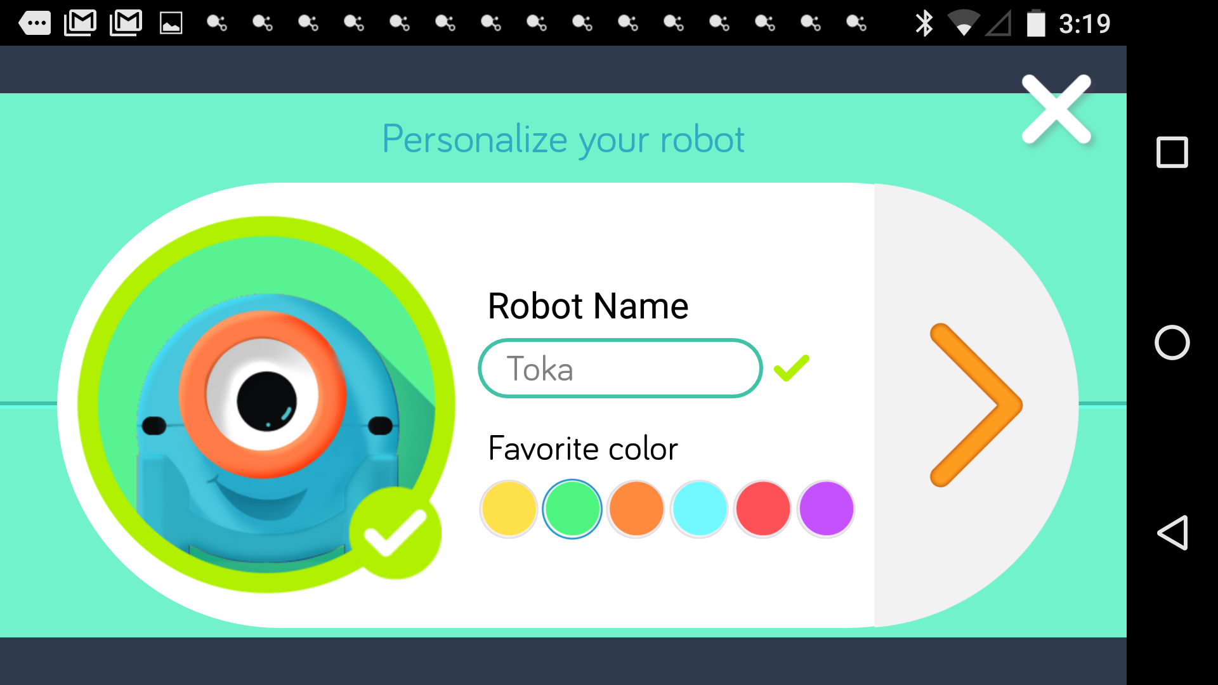Choose the purple favorite color

tap(826, 509)
